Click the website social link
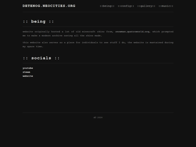 click(28, 76)
